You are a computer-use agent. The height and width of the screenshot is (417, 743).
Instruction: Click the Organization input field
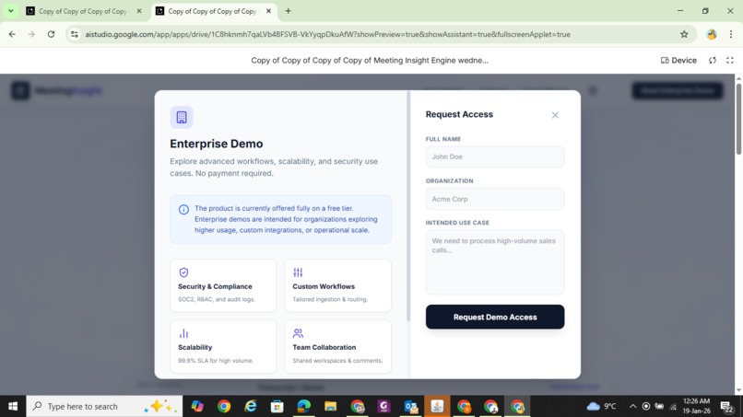[495, 199]
